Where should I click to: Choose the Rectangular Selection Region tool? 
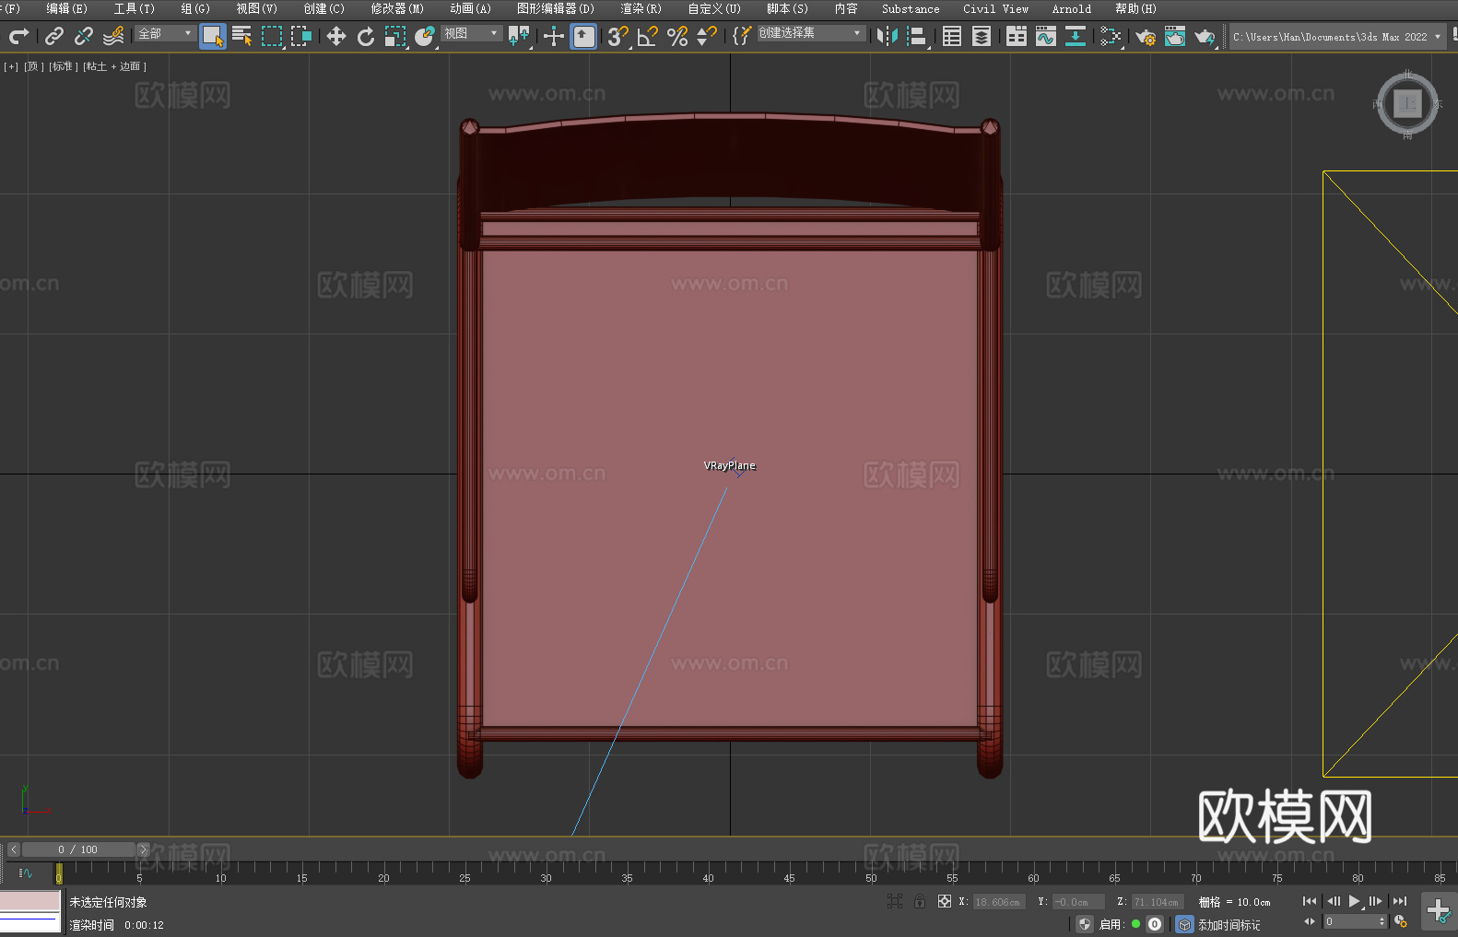pos(272,36)
